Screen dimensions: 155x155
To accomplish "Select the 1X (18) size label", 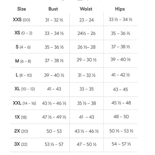I will (21, 117).
